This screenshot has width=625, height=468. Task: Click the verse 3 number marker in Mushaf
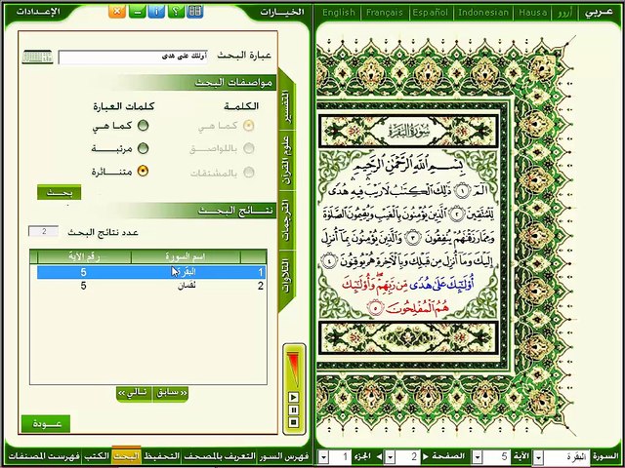[x=413, y=238]
